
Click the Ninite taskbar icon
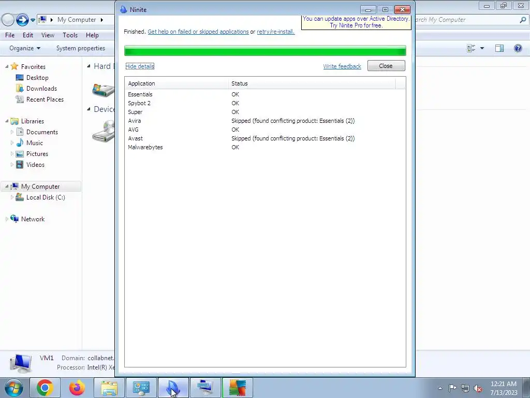(173, 388)
